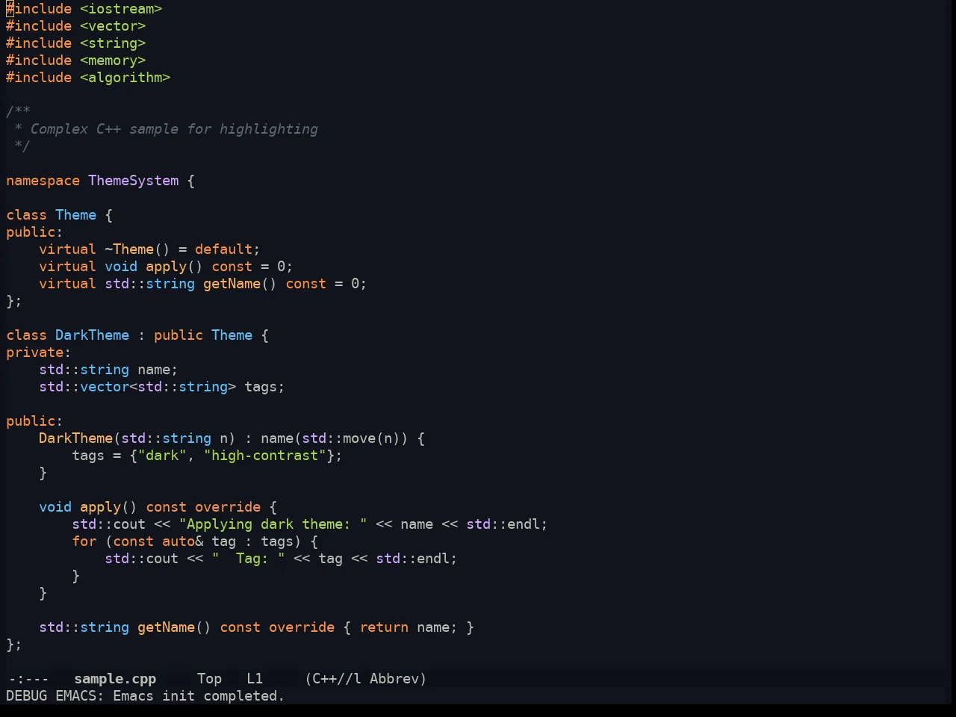Screen dimensions: 956x717
Task: Click the "class DarkTheme : public Theme {" line
Action: (x=137, y=335)
